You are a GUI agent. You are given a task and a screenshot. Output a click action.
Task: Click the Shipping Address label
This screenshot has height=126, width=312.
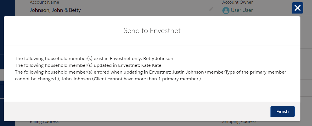(239, 121)
